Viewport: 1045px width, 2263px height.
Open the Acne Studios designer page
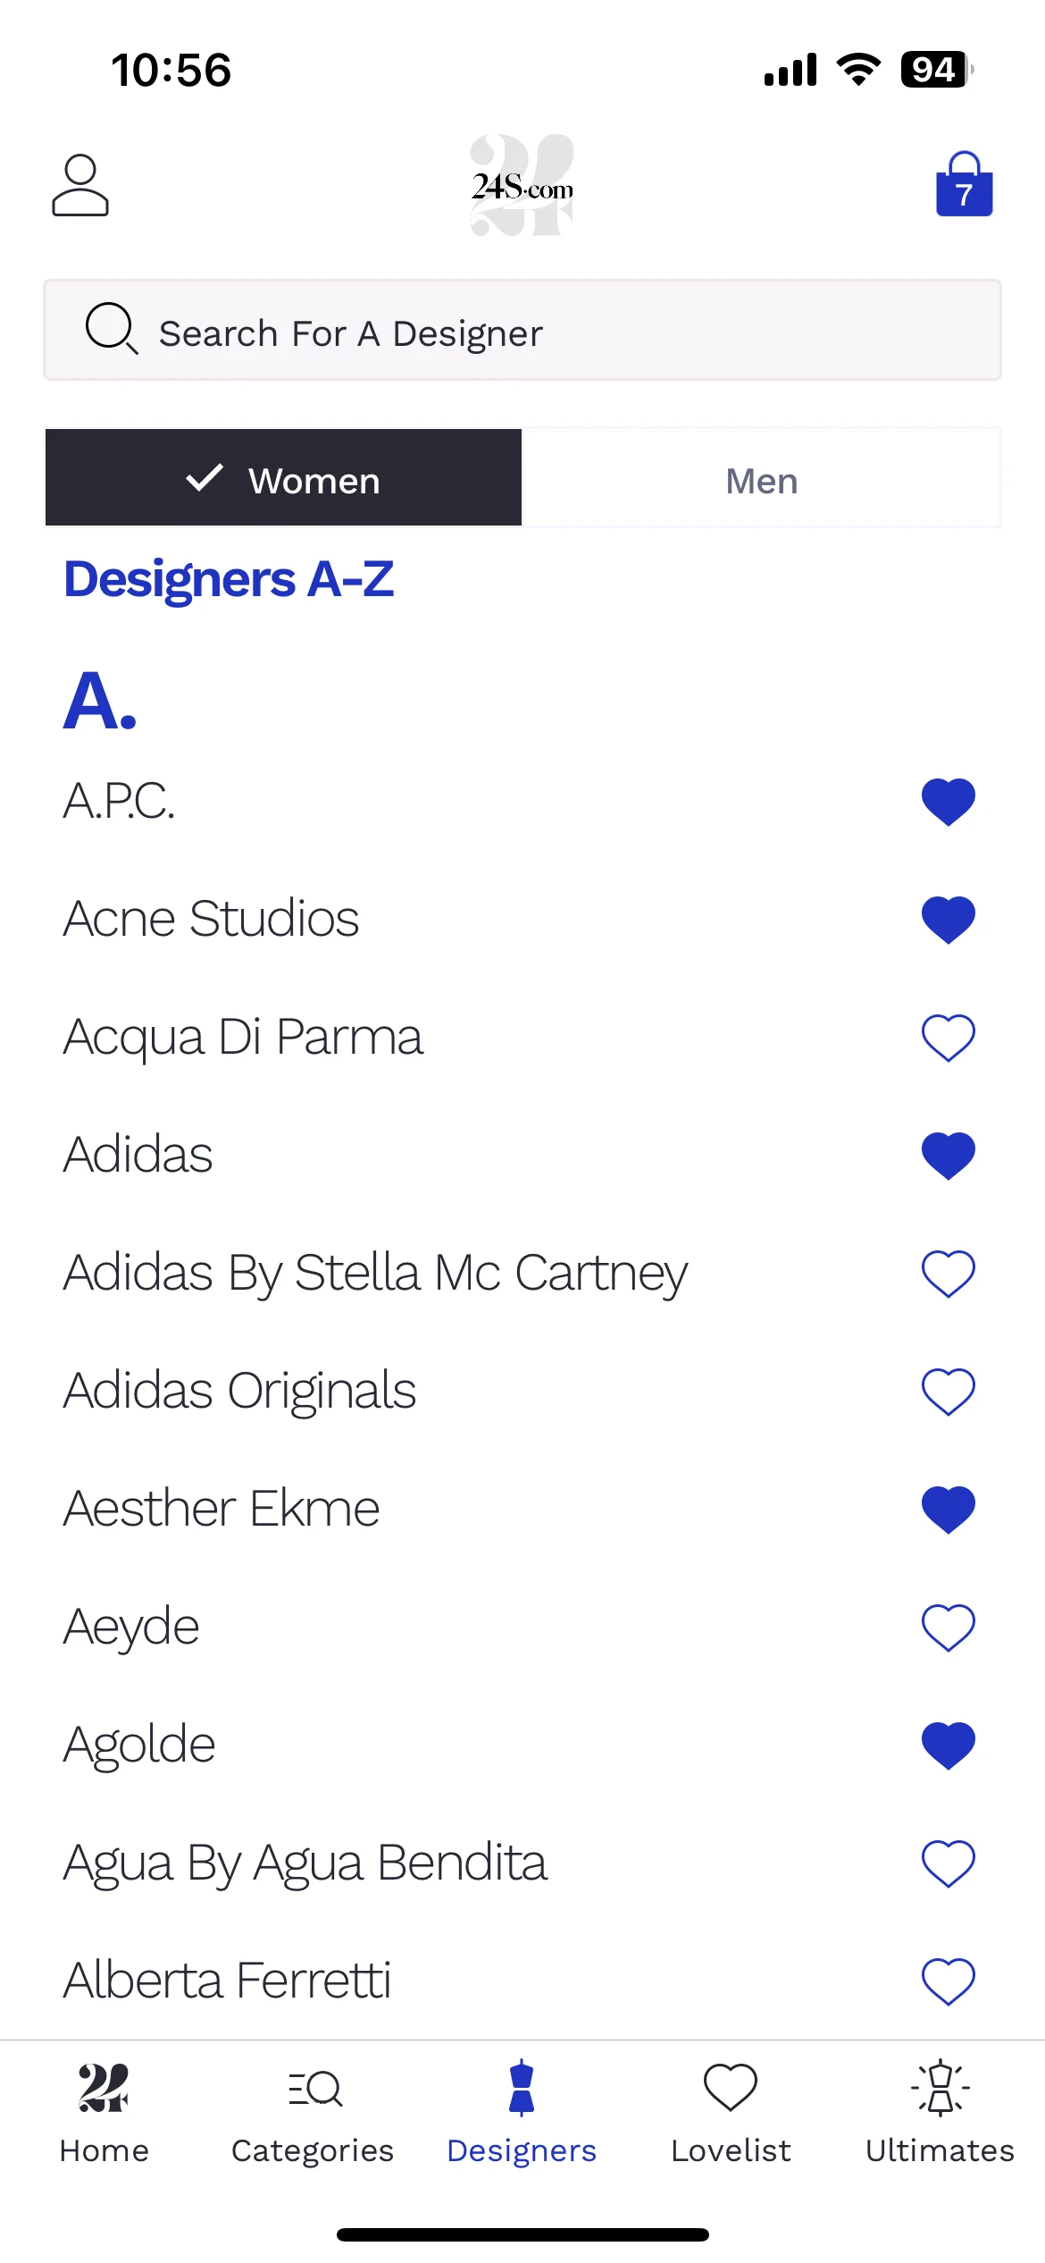click(x=211, y=919)
